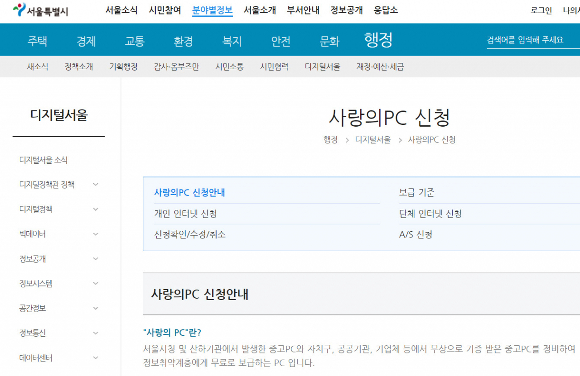580x376 pixels.
Task: Click the 디지털서울 sidebar heading
Action: [x=59, y=115]
